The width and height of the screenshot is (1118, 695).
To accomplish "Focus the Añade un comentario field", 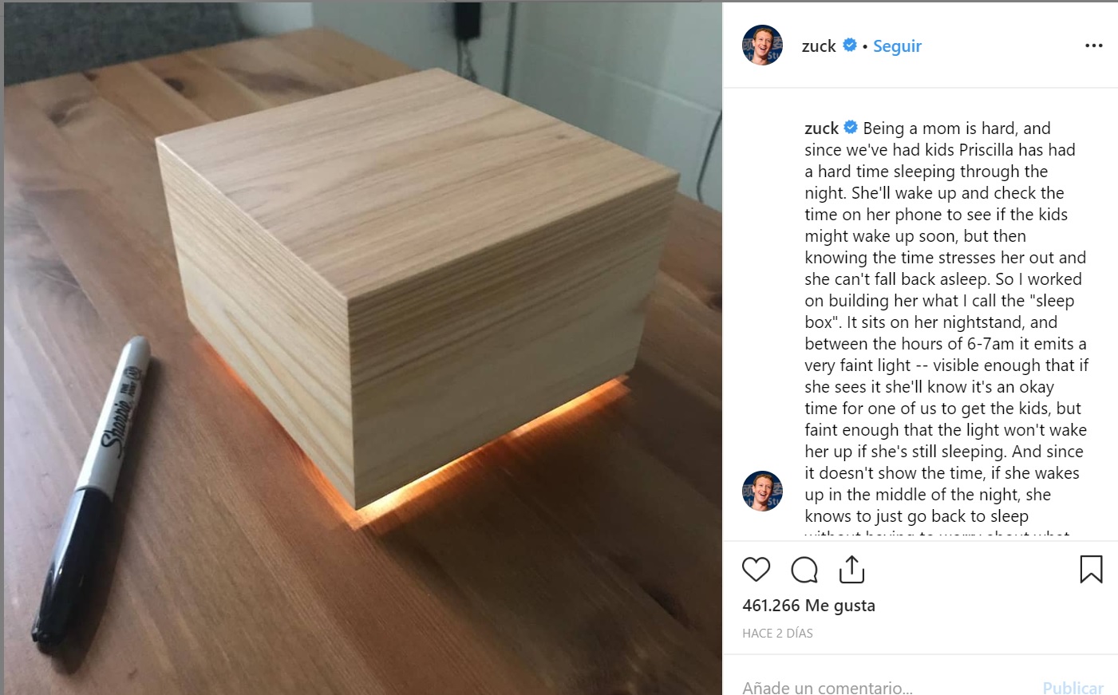I will 886,687.
